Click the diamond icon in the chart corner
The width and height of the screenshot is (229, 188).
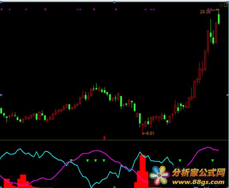221,5
